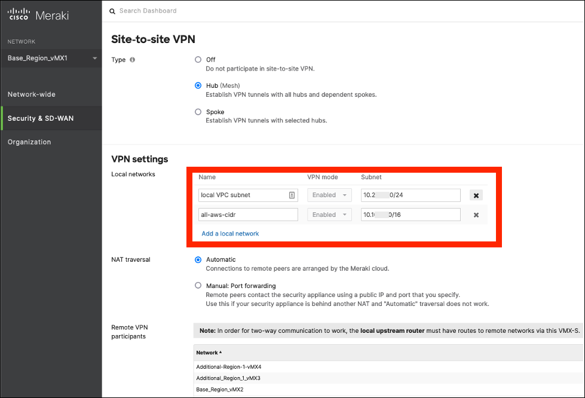Click the search magnifier icon in the dashboard
Screen dimensions: 585x398
point(112,11)
